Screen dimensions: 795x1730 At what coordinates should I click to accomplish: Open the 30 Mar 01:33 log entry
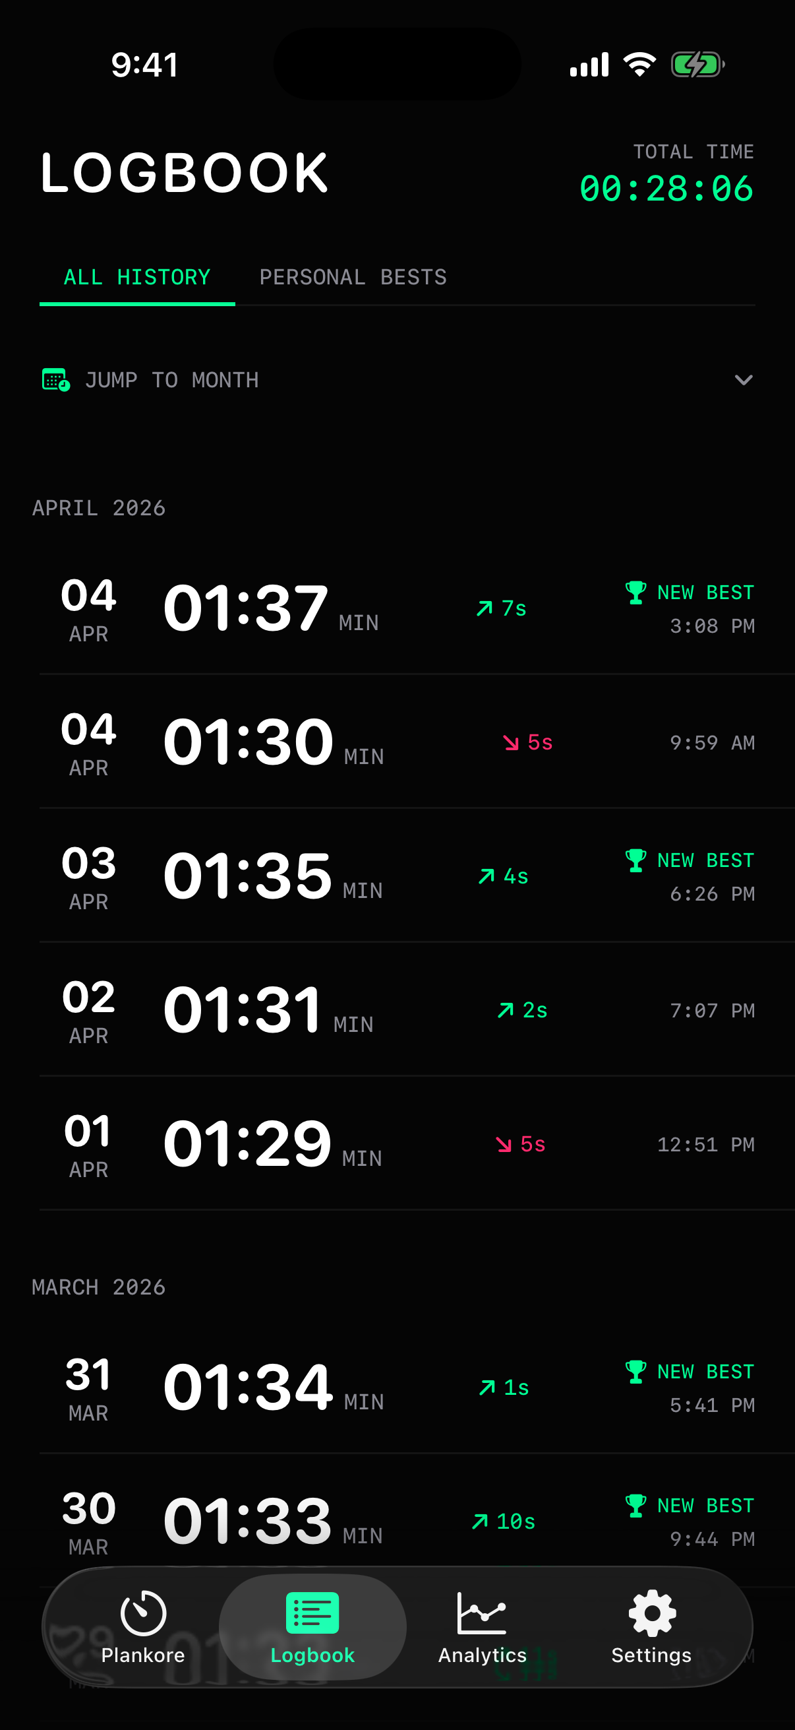[x=268, y=1521]
